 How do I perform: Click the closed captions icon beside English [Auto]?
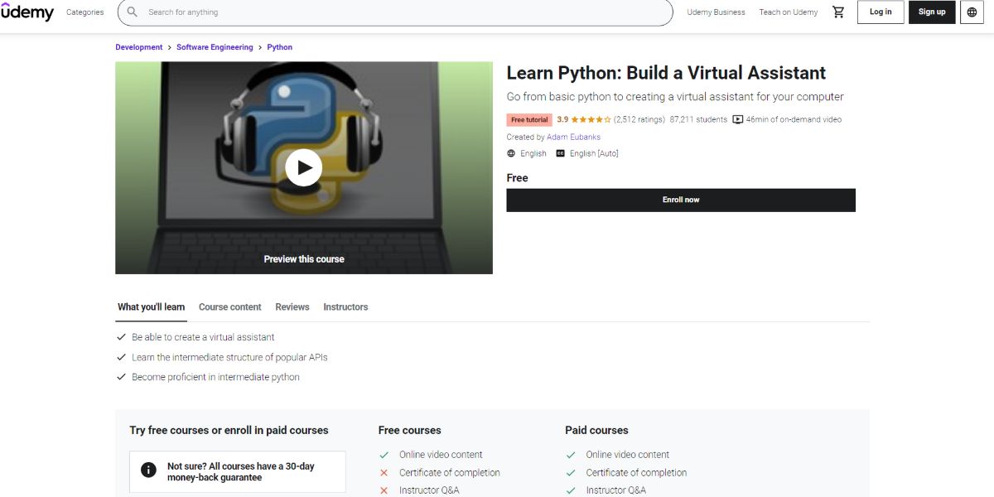563,153
